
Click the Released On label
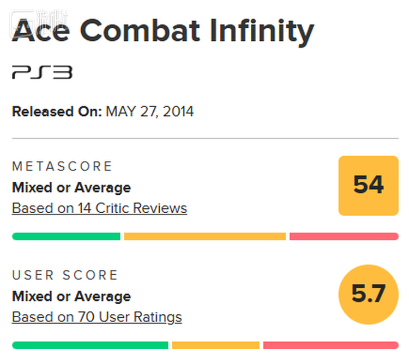[x=57, y=112]
